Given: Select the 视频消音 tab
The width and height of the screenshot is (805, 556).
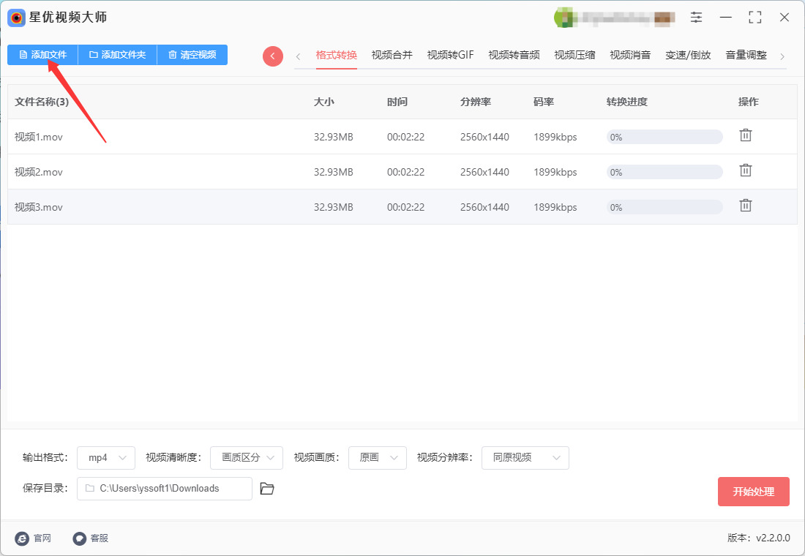Looking at the screenshot, I should click(630, 55).
